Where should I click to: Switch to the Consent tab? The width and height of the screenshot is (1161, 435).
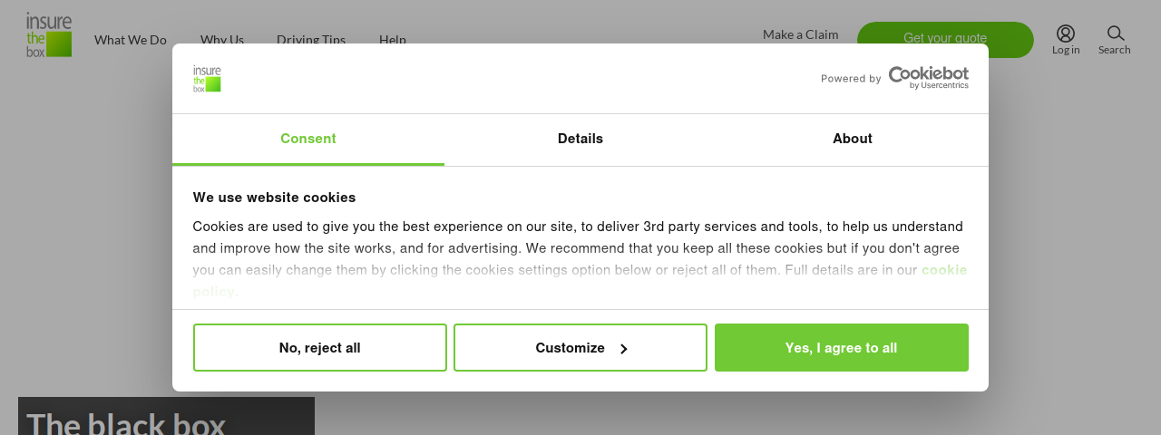[x=308, y=140]
